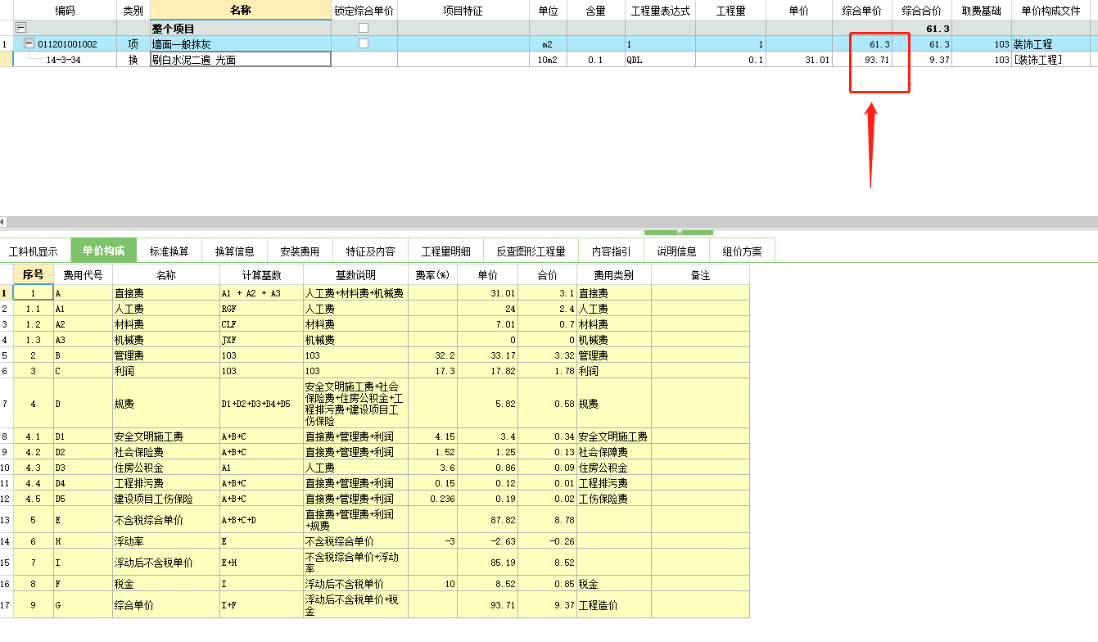Image resolution: width=1098 pixels, height=642 pixels.
Task: Select the 17.3 rate cell for 利润
Action: point(432,371)
